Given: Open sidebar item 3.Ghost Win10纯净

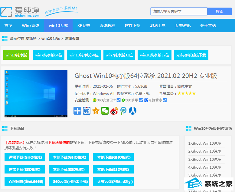Looking at the screenshot, I should click(x=205, y=159).
